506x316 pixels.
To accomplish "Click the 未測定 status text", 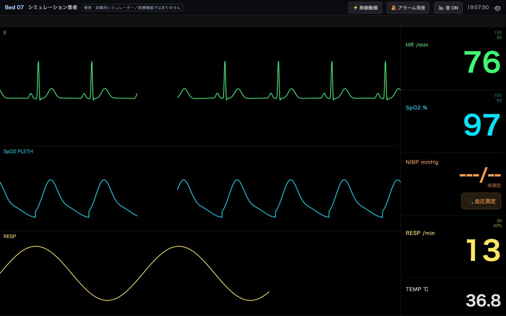I will [494, 185].
